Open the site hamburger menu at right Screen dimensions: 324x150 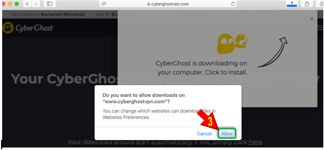point(321,28)
